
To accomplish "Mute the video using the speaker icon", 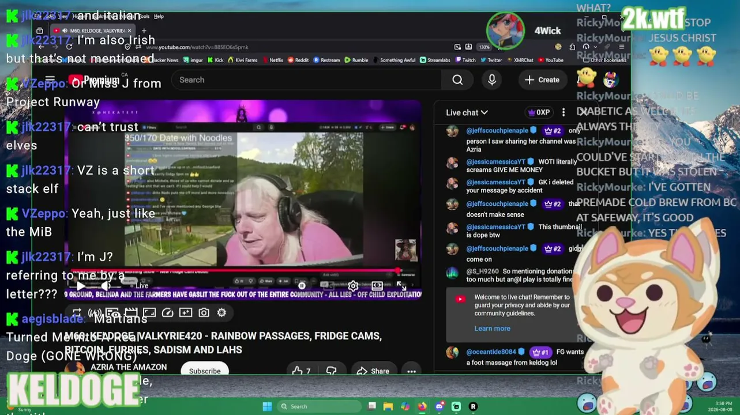I will (106, 285).
